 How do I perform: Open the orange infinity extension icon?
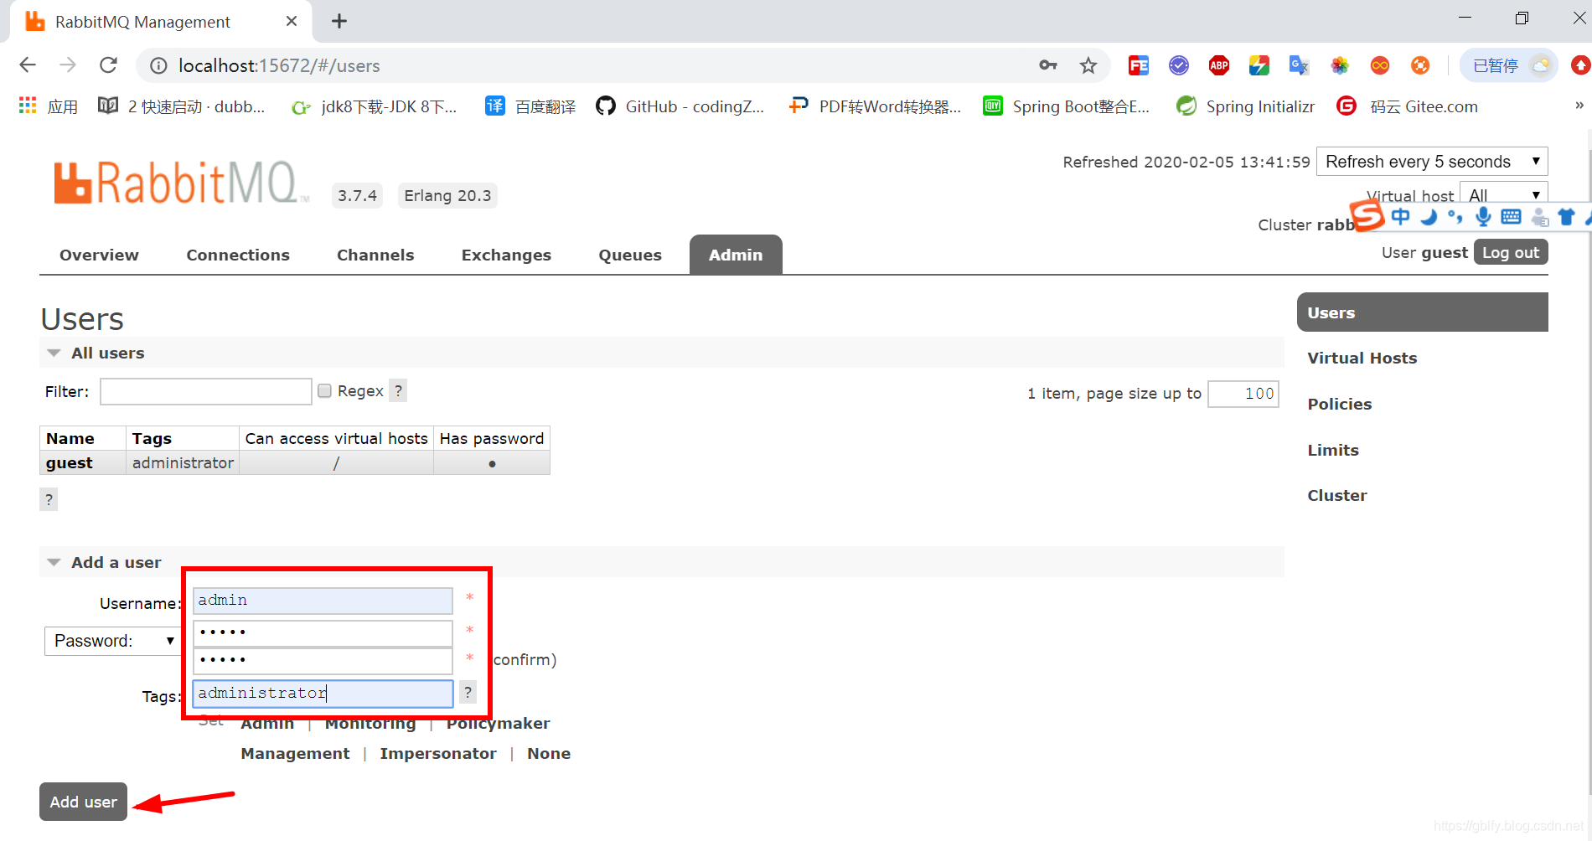(1380, 65)
